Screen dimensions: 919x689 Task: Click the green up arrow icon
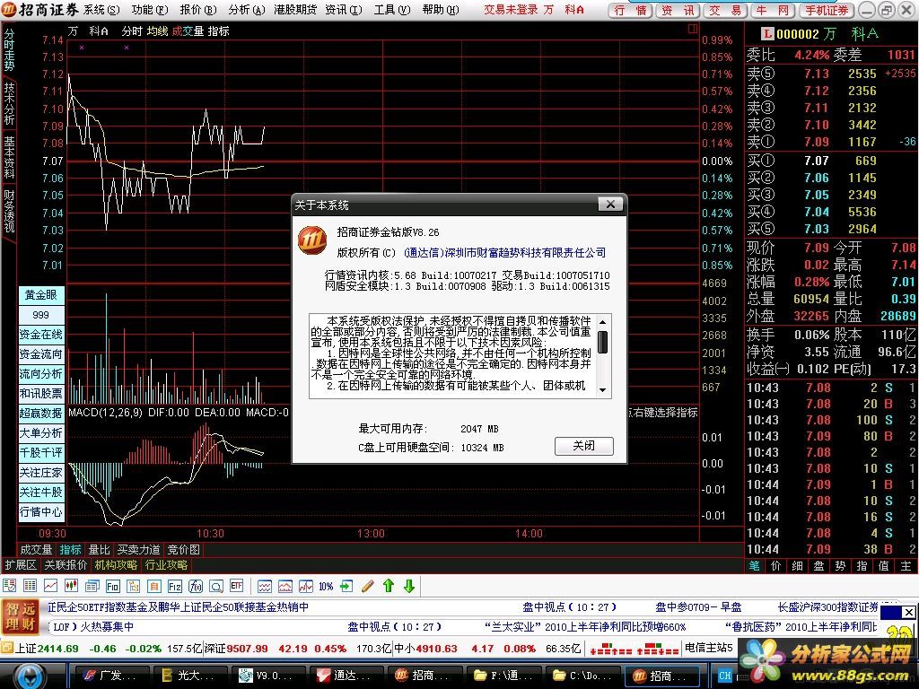point(388,585)
